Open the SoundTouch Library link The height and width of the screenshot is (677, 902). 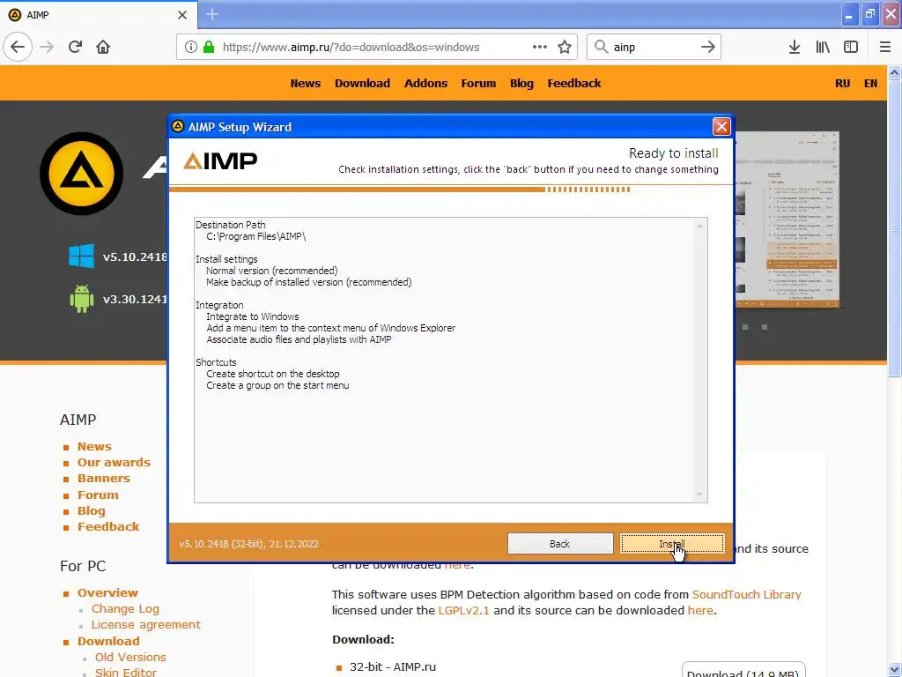[747, 595]
